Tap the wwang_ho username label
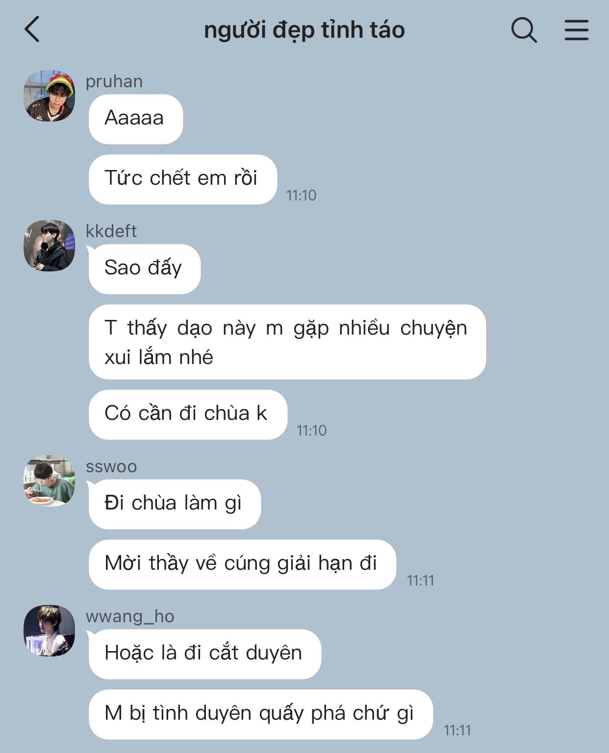The height and width of the screenshot is (753, 609). pos(130,616)
